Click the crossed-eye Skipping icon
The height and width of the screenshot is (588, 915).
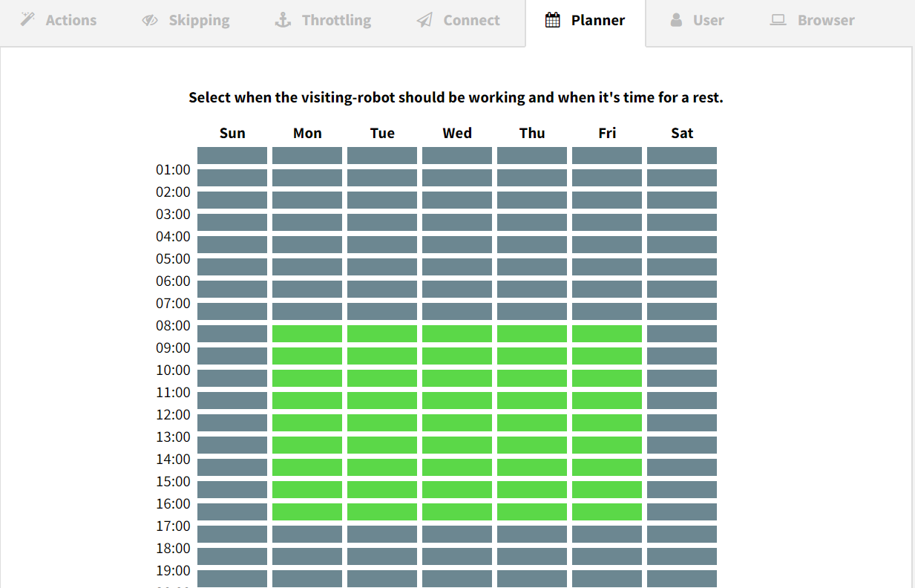click(x=150, y=20)
